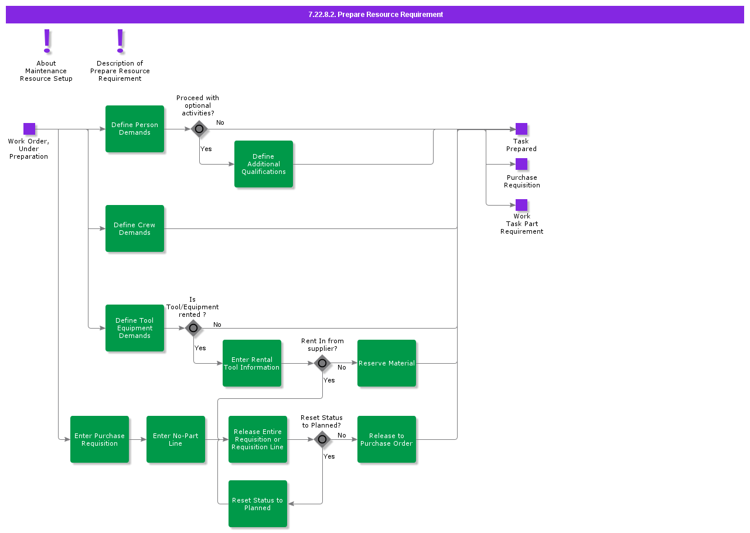Click the About Maintenance Resource Setup exclamation icon
750x533 pixels.
[x=47, y=42]
